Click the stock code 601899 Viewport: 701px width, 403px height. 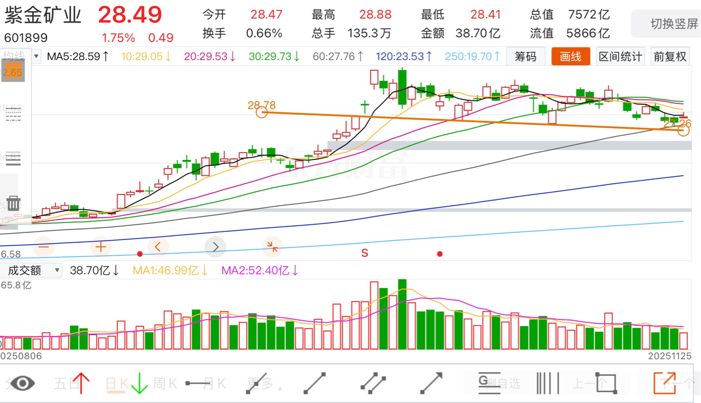[x=26, y=38]
